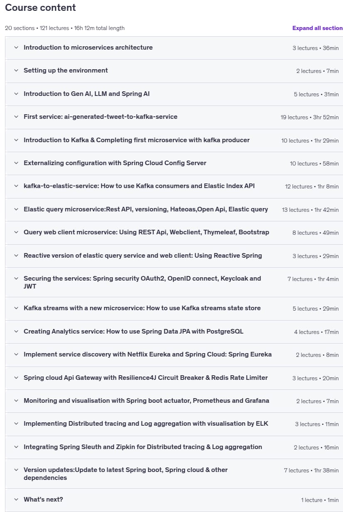Expand the What's next? section
The height and width of the screenshot is (512, 343).
pyautogui.click(x=174, y=500)
